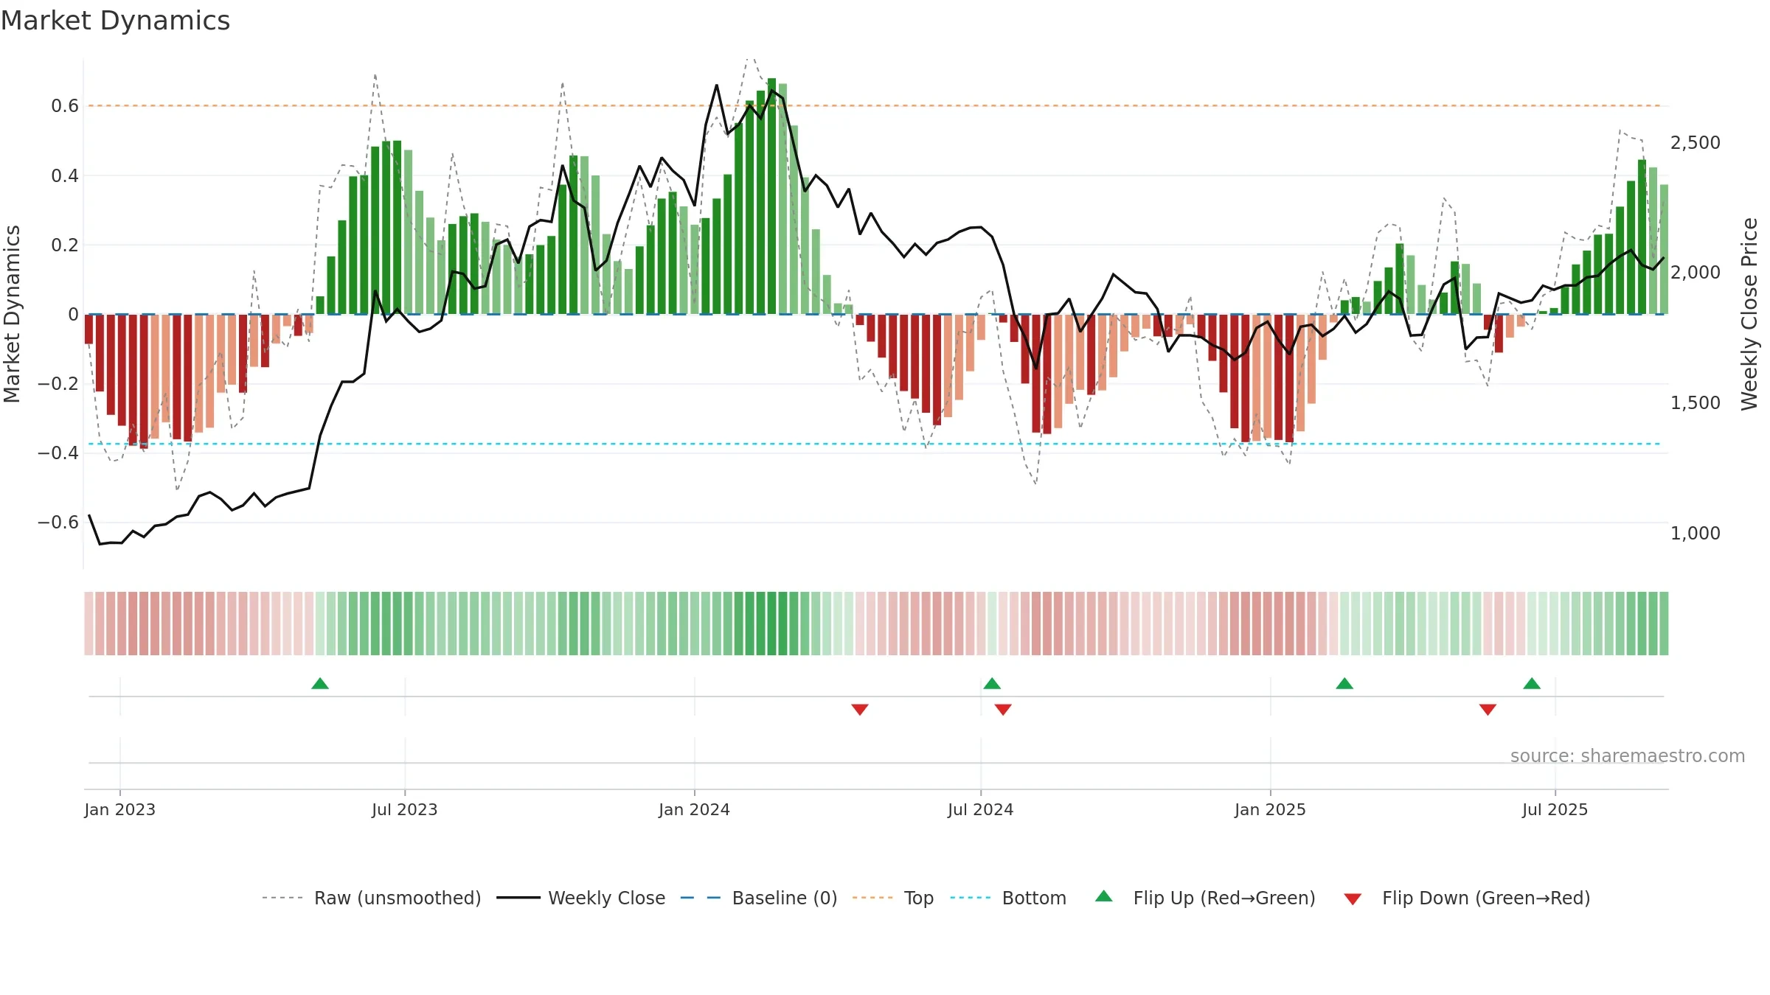The height and width of the screenshot is (995, 1770).
Task: Click the '2,500' right axis price label
Action: 1696,143
